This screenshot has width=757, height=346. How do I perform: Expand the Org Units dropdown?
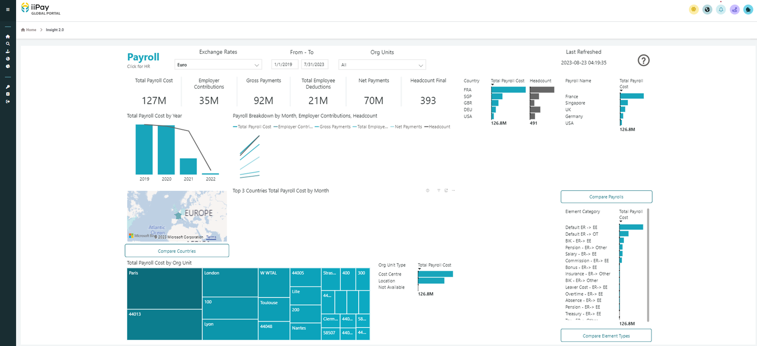click(x=382, y=64)
